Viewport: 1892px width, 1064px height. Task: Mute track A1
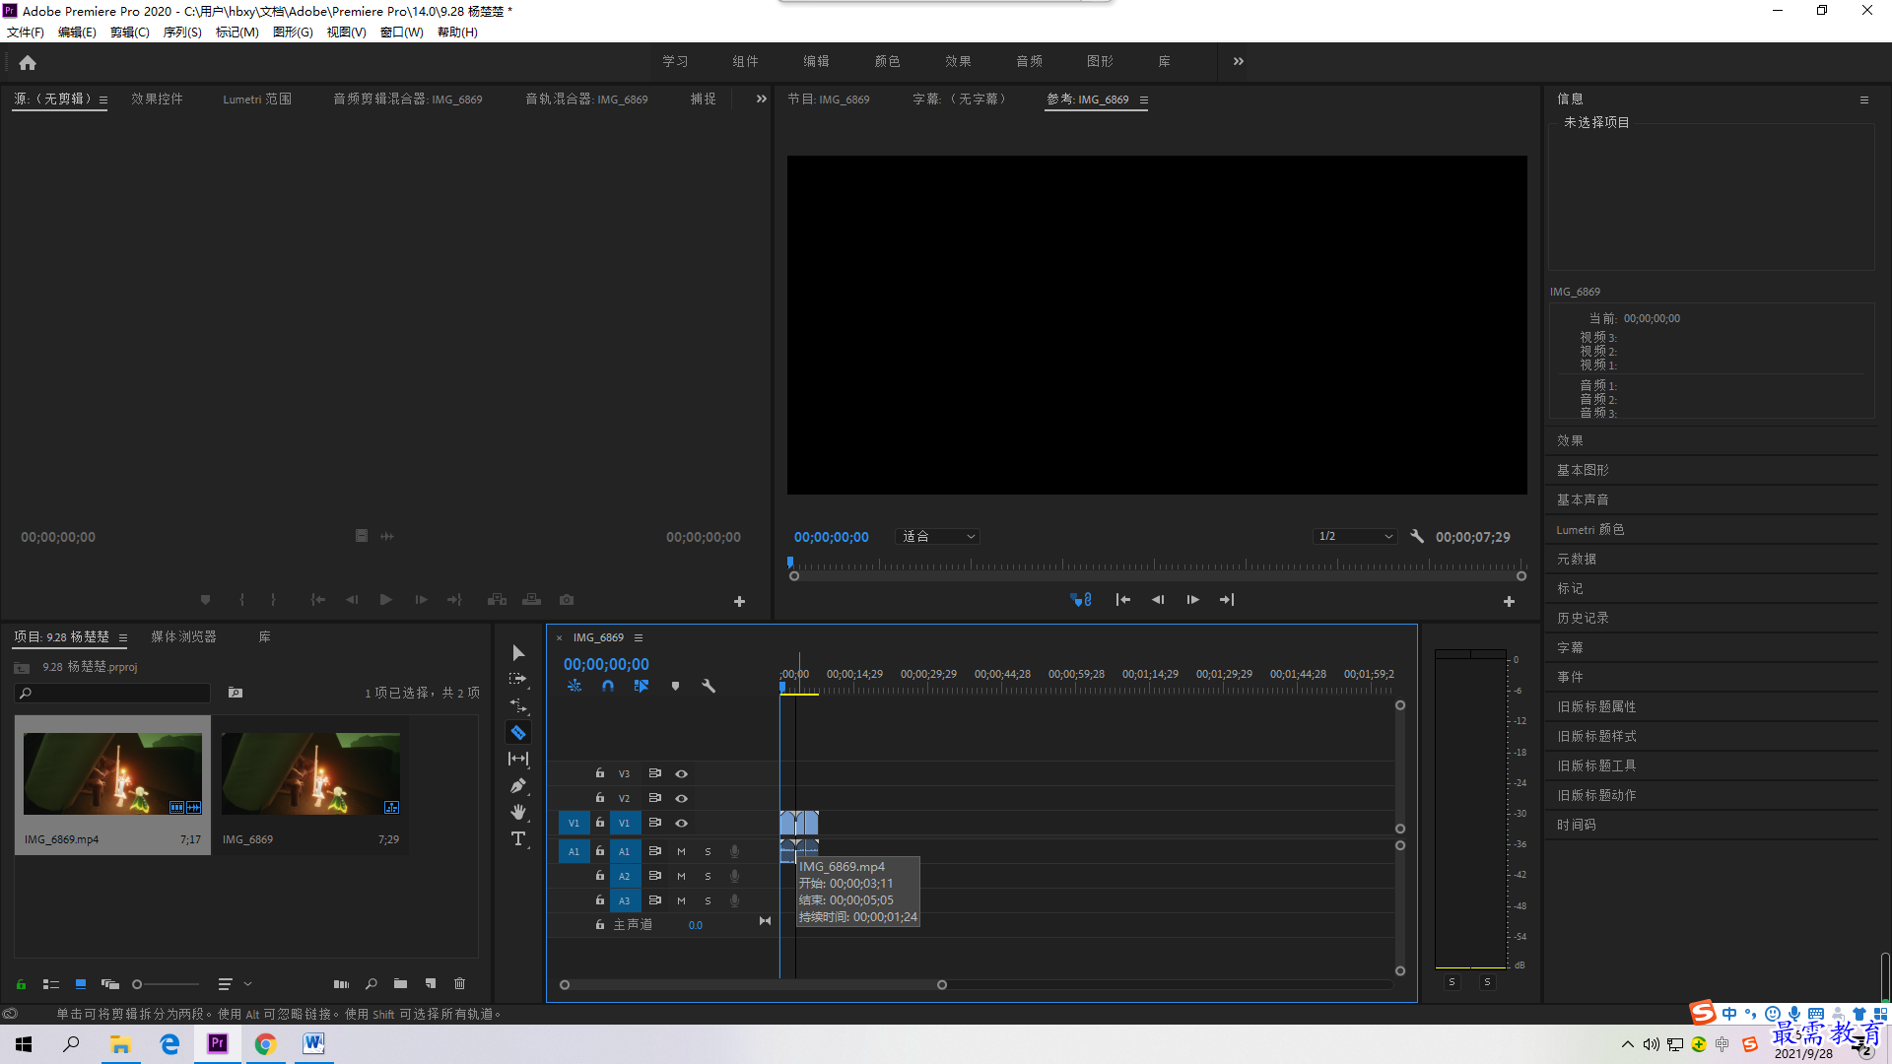(681, 851)
